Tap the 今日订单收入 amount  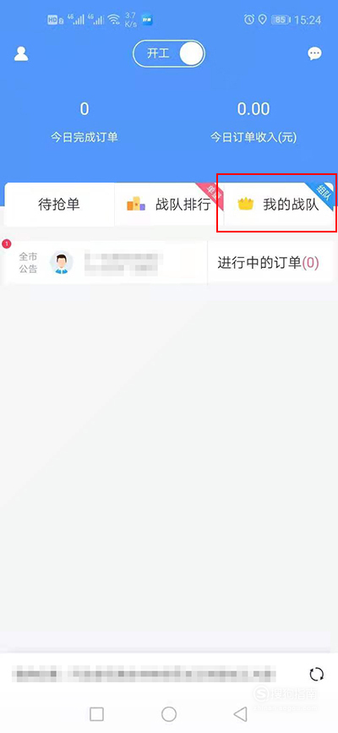(253, 109)
